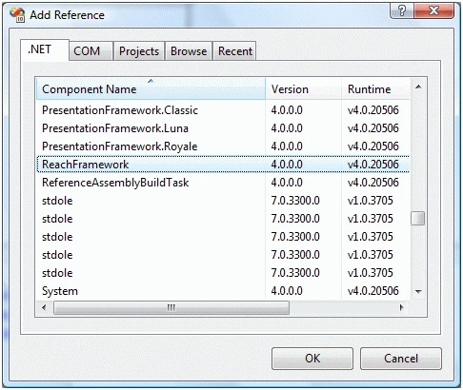Click the horizontal scroll left arrow

(x=44, y=307)
